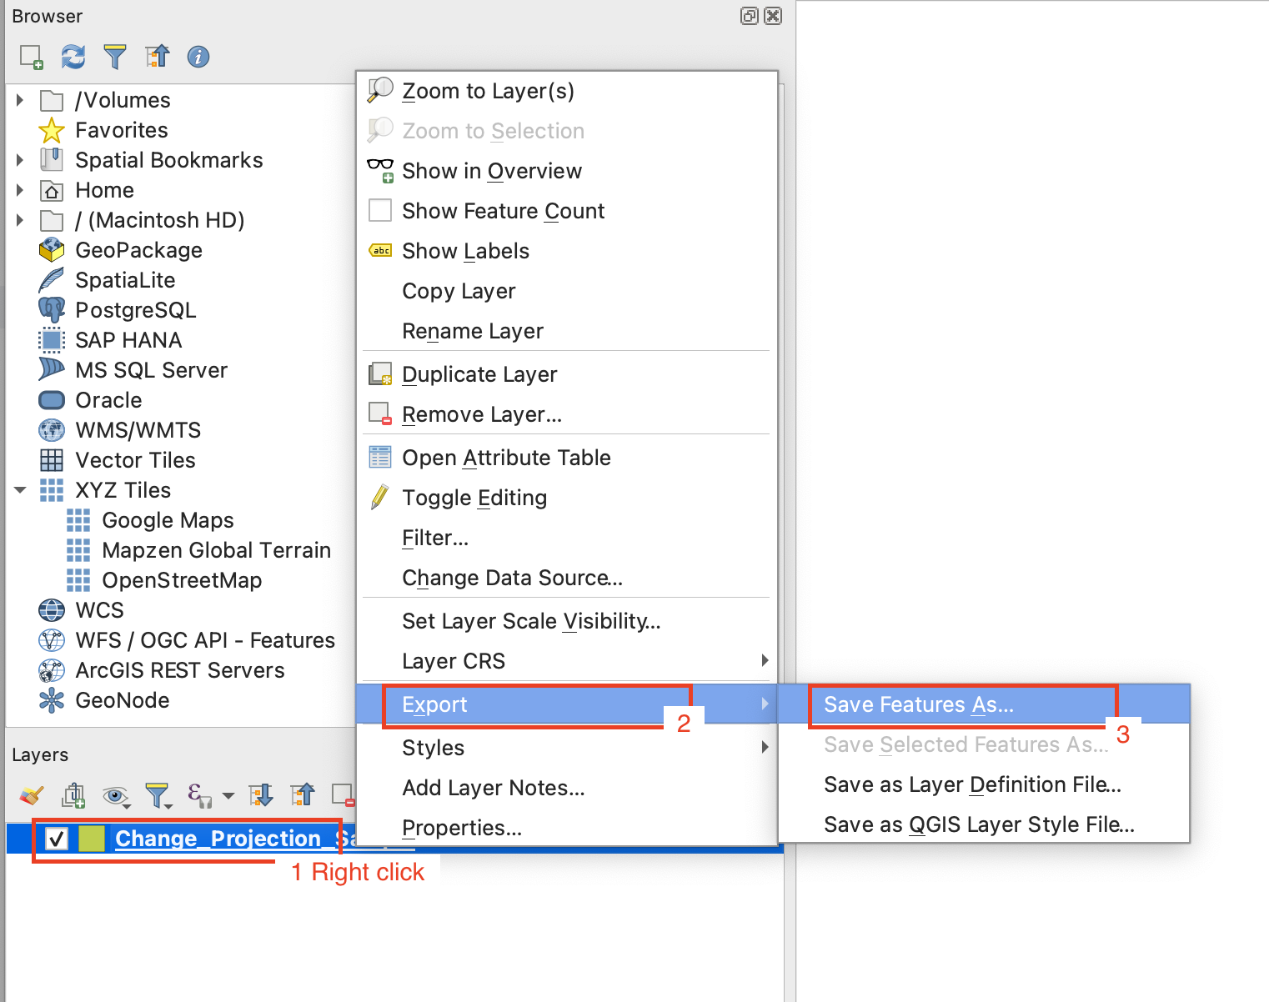Expand the Spatial Bookmarks node

point(20,160)
